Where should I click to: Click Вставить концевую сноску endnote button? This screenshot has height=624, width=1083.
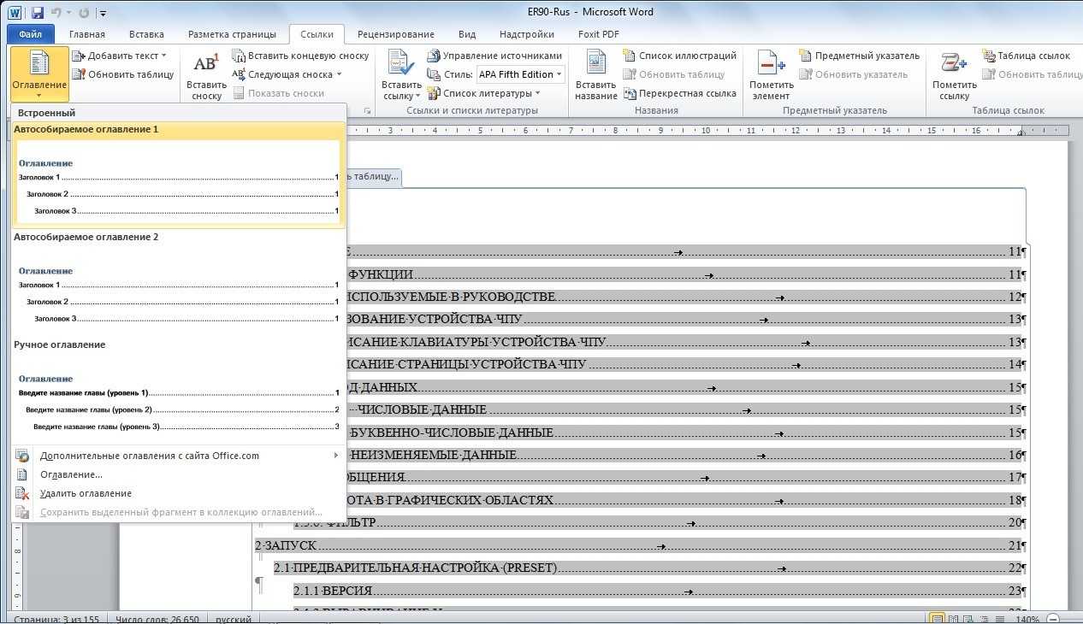(x=300, y=56)
